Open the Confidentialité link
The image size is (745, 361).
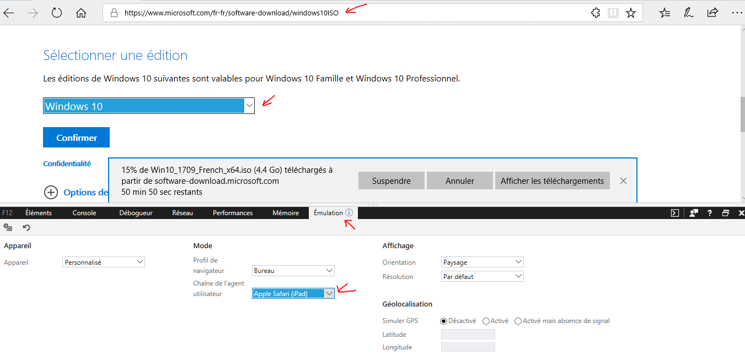click(x=67, y=163)
